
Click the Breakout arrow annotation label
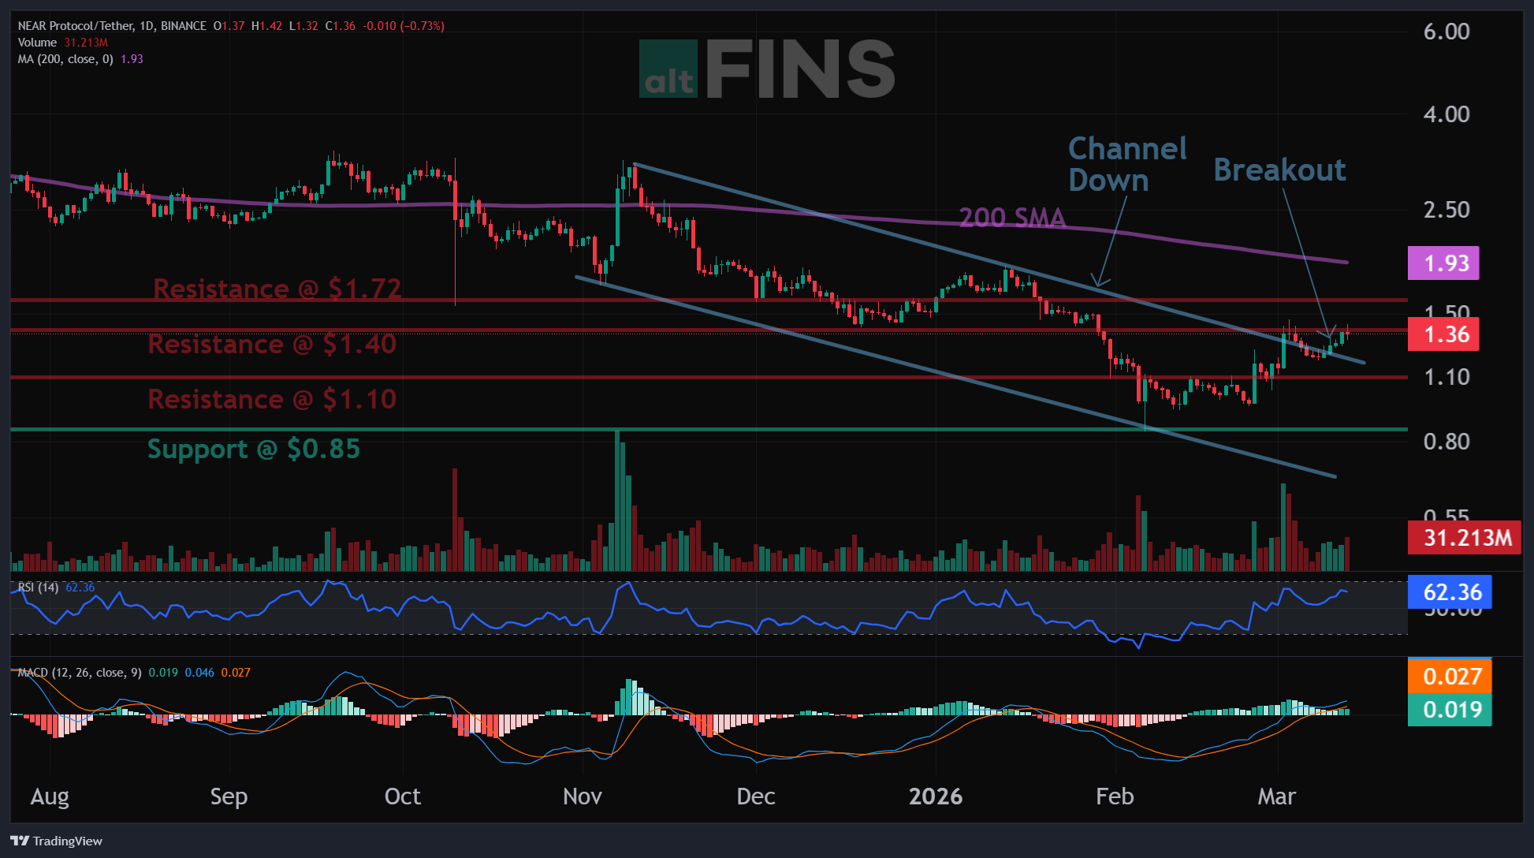pyautogui.click(x=1279, y=170)
